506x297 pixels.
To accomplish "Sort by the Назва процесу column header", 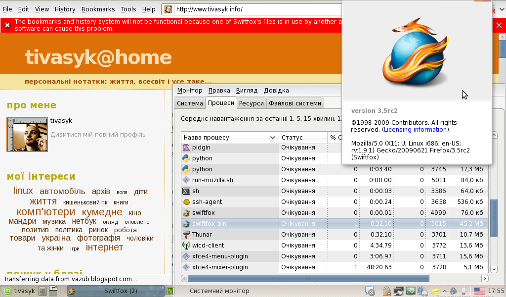I will point(230,137).
